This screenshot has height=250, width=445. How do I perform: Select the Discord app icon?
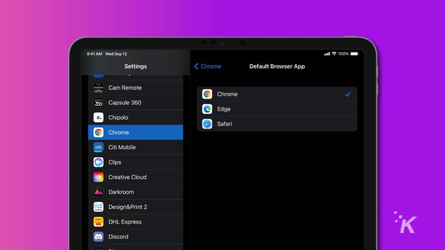click(x=98, y=237)
